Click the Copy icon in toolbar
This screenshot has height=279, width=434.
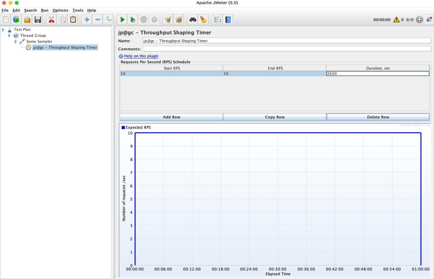coord(62,20)
